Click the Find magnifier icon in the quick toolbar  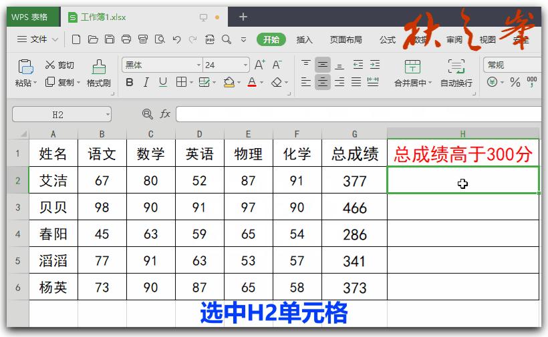pyautogui.click(x=227, y=39)
